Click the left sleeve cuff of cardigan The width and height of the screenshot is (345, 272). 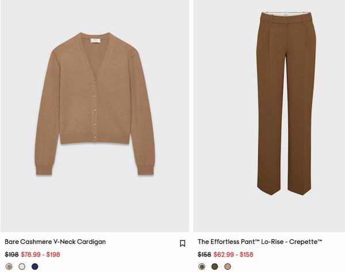44,169
